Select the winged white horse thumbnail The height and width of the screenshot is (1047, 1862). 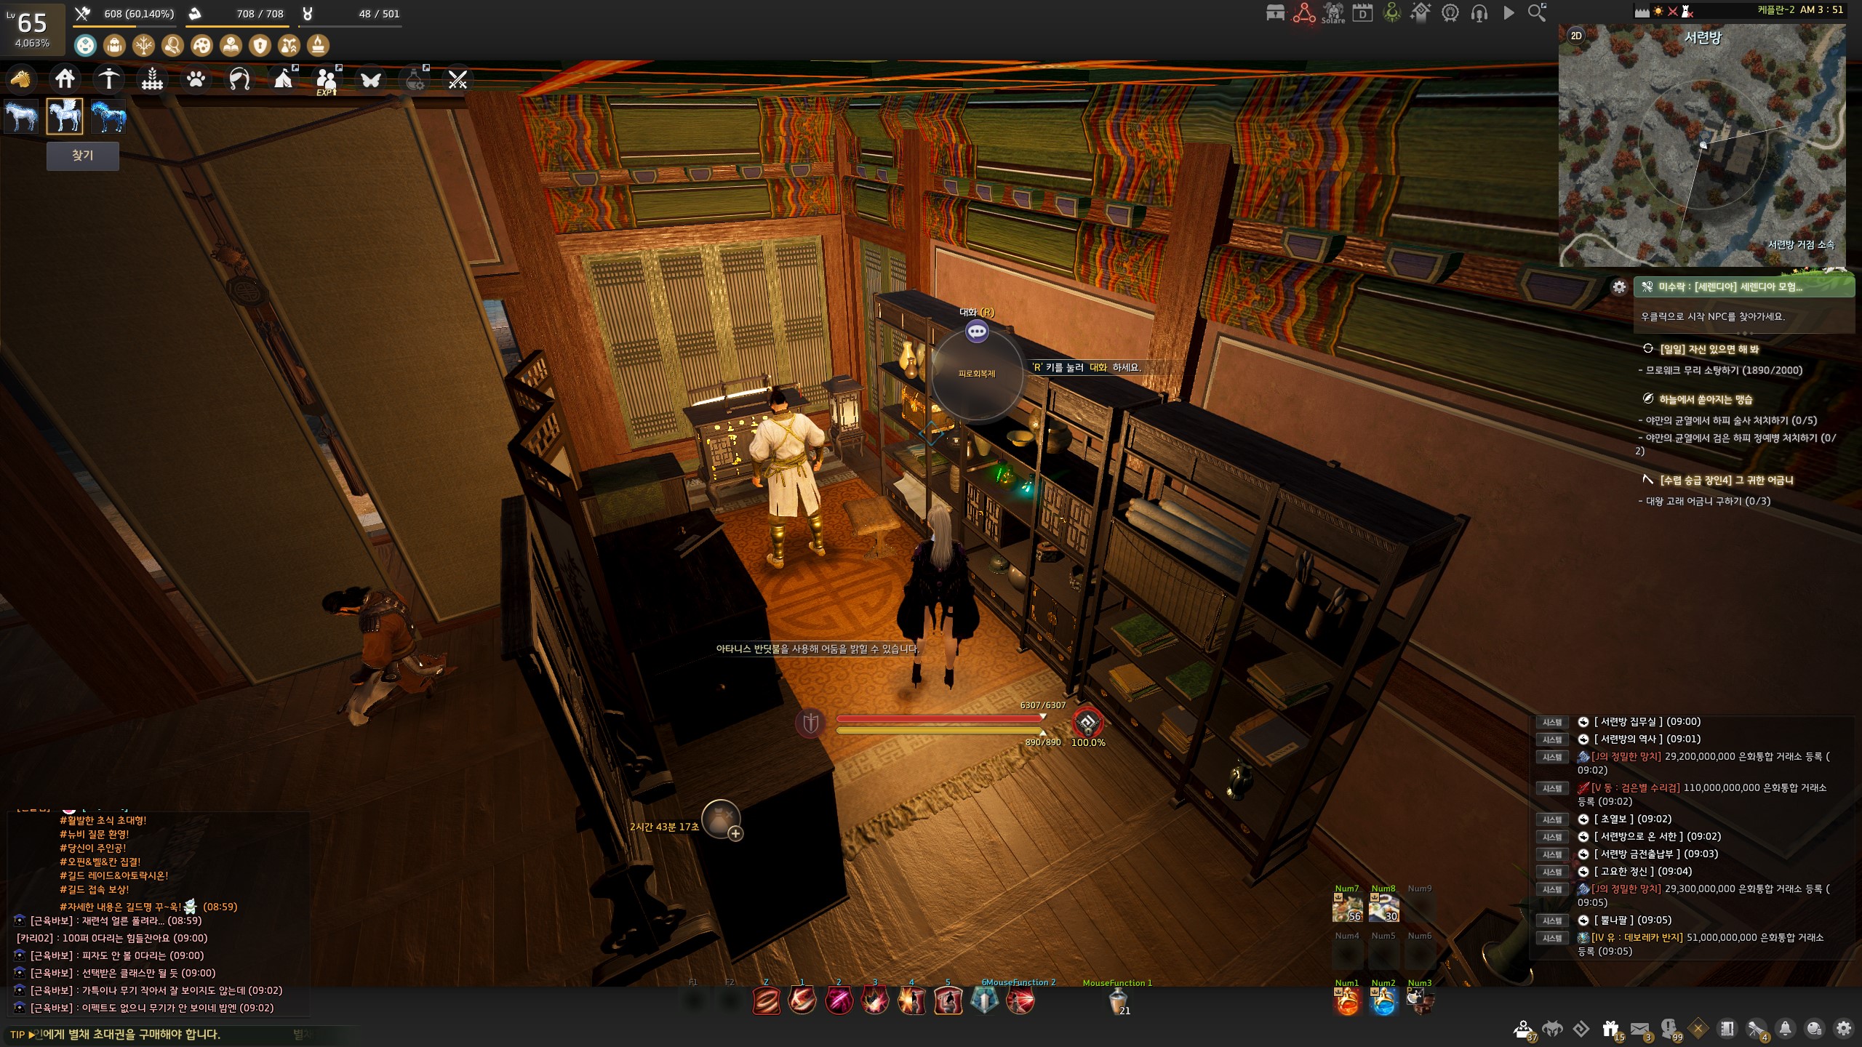click(65, 116)
